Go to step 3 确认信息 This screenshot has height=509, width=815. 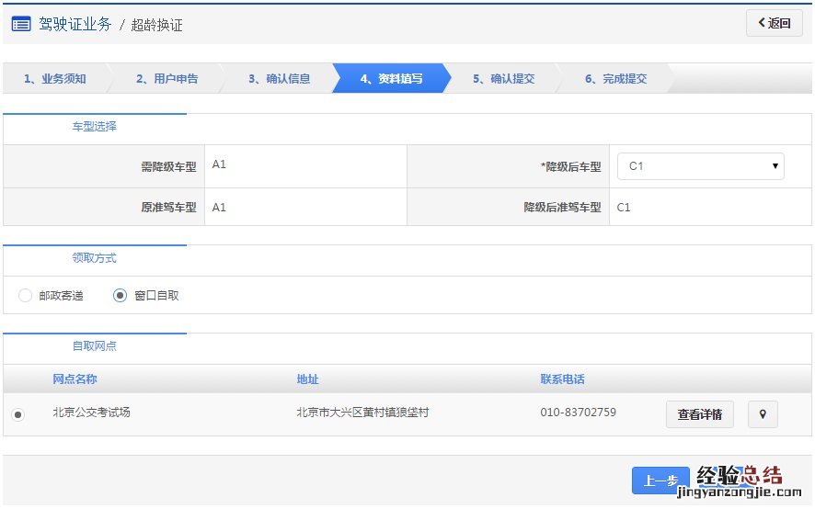[x=279, y=79]
